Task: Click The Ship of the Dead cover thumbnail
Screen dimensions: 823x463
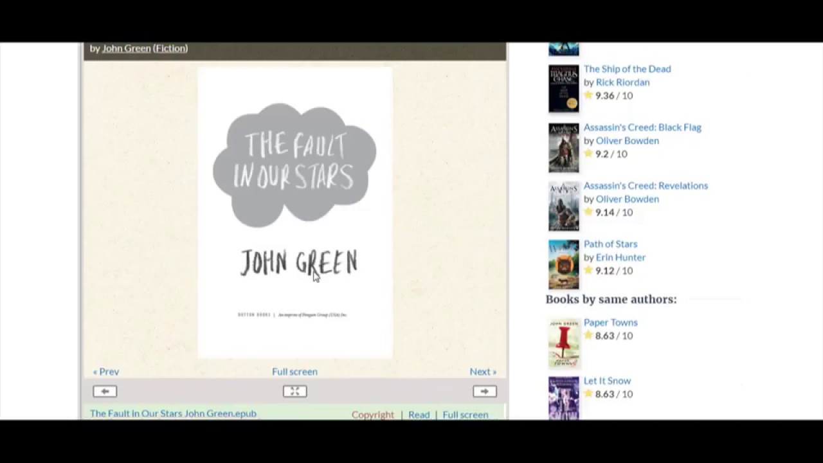Action: click(x=564, y=89)
